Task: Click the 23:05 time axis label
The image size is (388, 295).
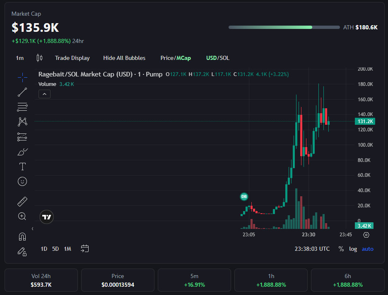Action: (x=249, y=235)
